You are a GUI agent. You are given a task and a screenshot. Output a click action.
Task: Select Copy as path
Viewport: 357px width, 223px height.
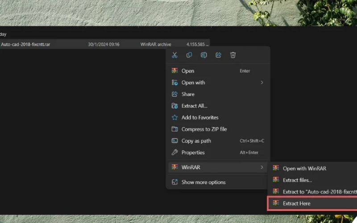(x=218, y=141)
